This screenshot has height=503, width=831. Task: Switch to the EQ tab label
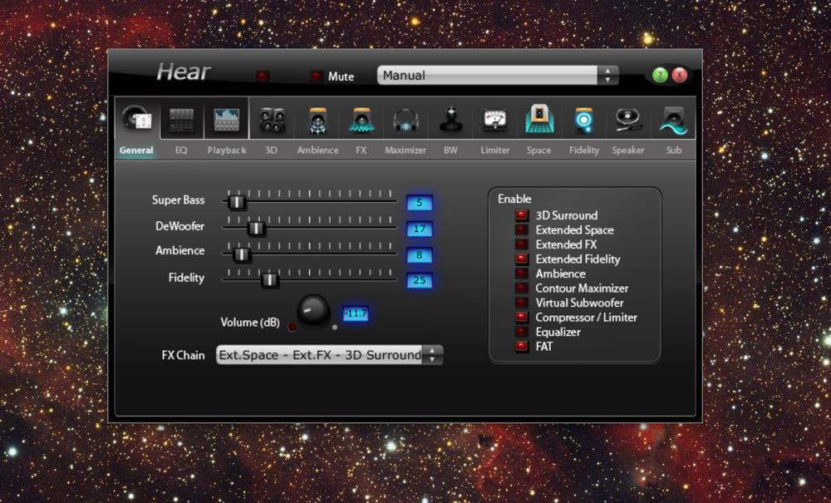tap(181, 150)
